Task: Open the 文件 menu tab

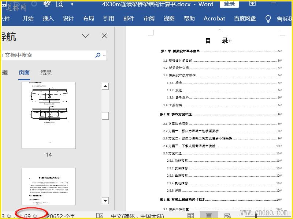Action: click(x=5, y=19)
